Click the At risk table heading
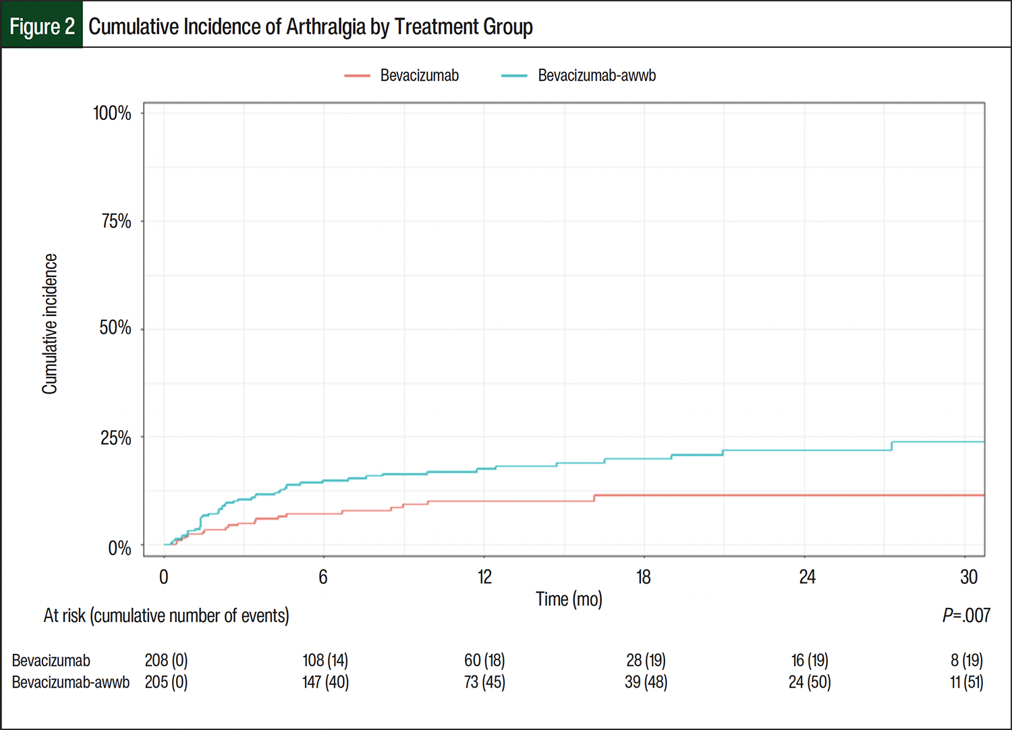 166,615
